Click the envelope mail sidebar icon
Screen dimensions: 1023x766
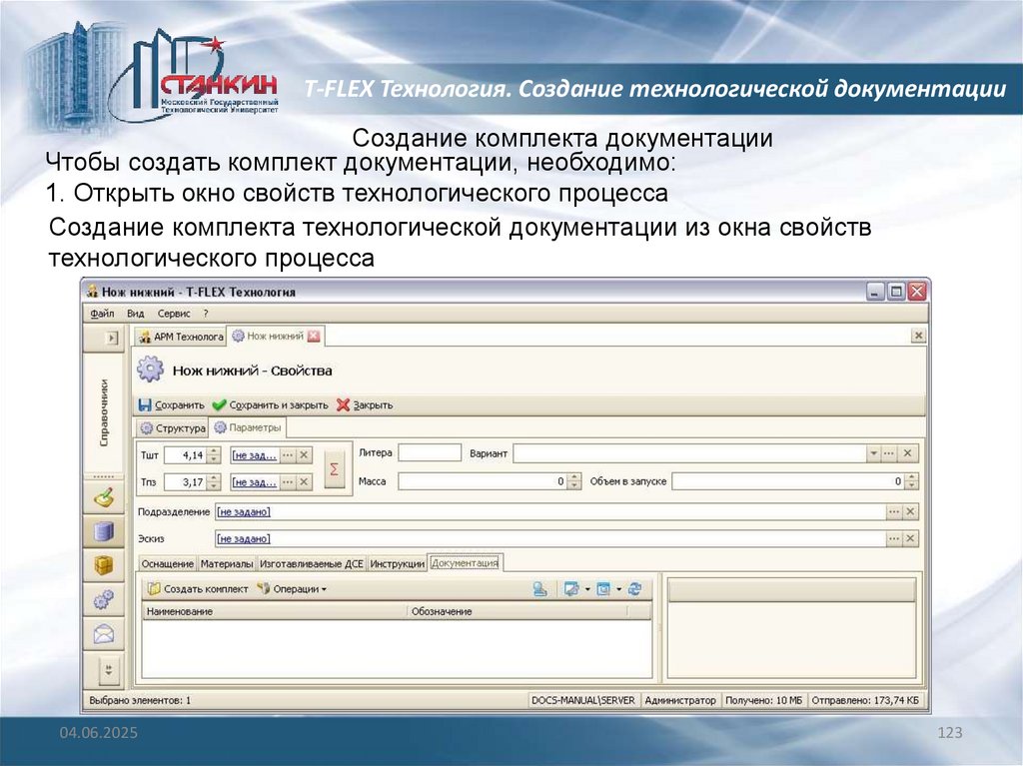click(x=104, y=633)
